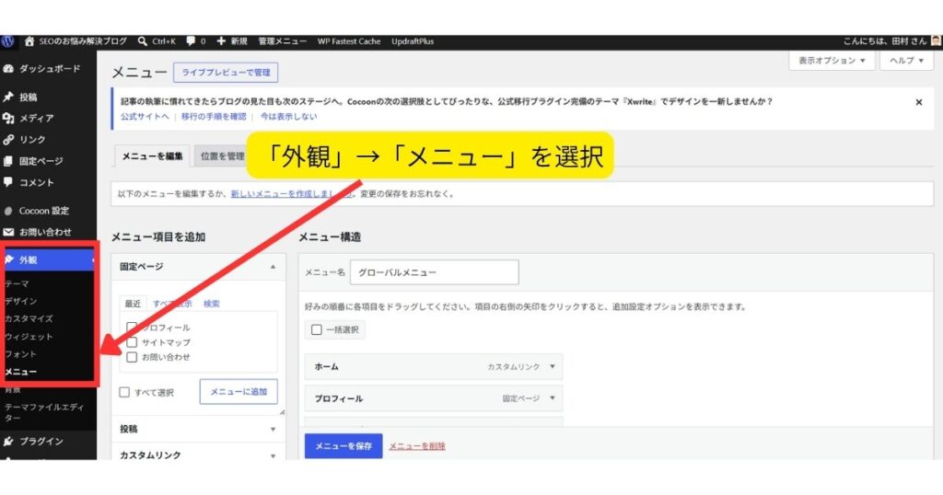The image size is (943, 495).
Task: Expand the プロフィール menu item arrow
Action: tap(553, 398)
